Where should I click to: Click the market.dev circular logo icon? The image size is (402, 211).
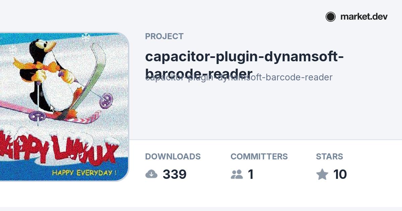(x=331, y=17)
